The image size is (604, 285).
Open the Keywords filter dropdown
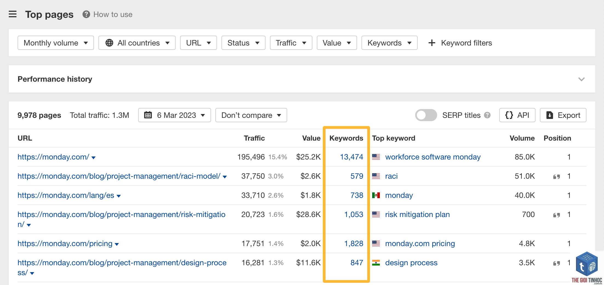tap(389, 43)
